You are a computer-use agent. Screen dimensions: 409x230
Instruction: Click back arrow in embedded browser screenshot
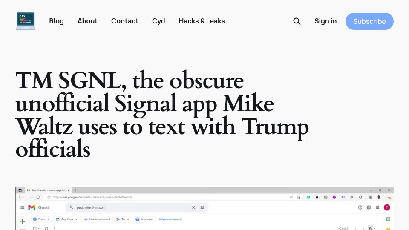(21, 197)
